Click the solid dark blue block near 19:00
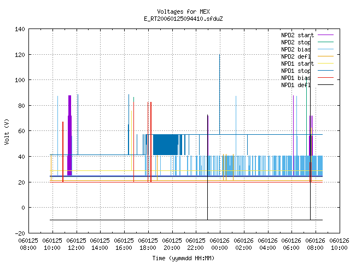The width and height of the screenshot is (350, 263). click(x=165, y=145)
